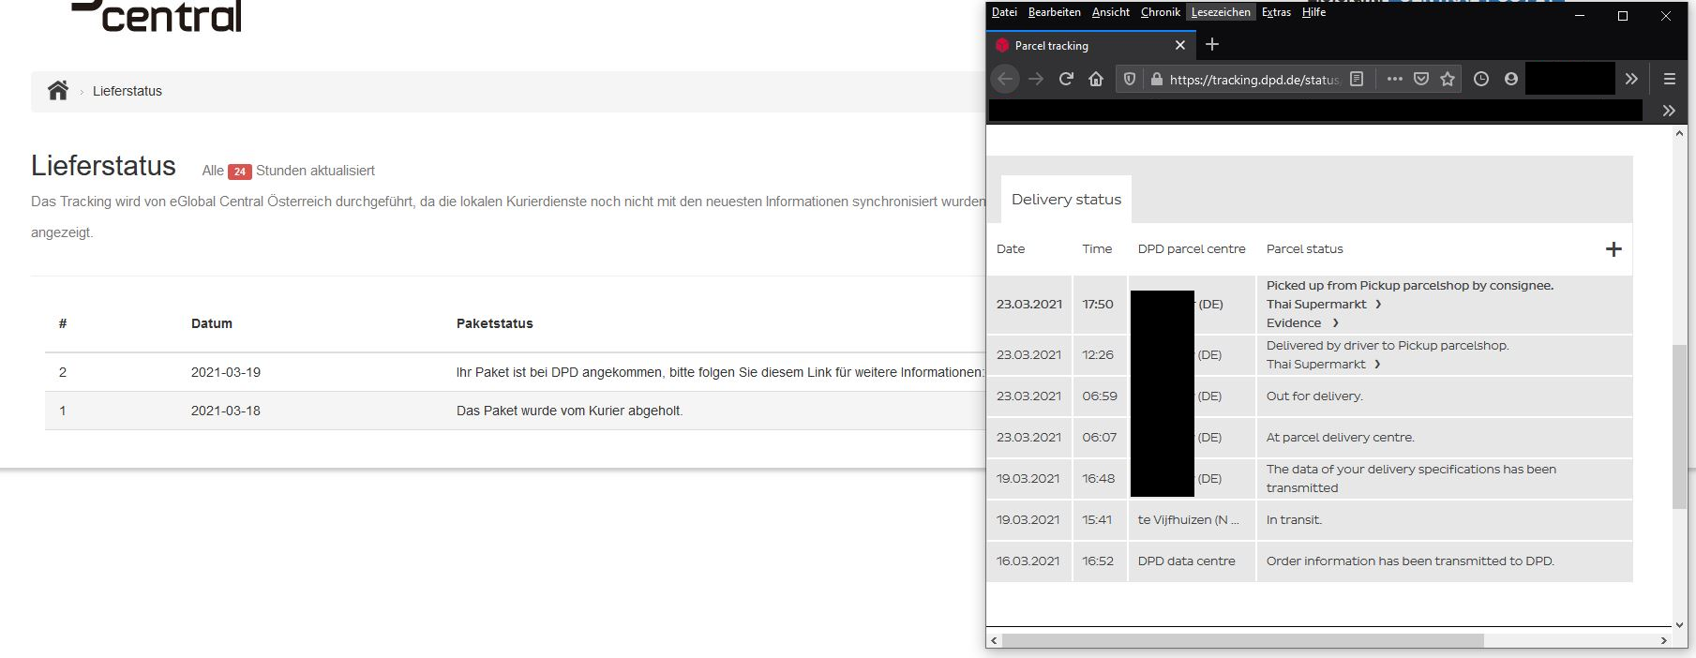The height and width of the screenshot is (658, 1696).
Task: Click the 2021-03-18 date cell
Action: (226, 411)
